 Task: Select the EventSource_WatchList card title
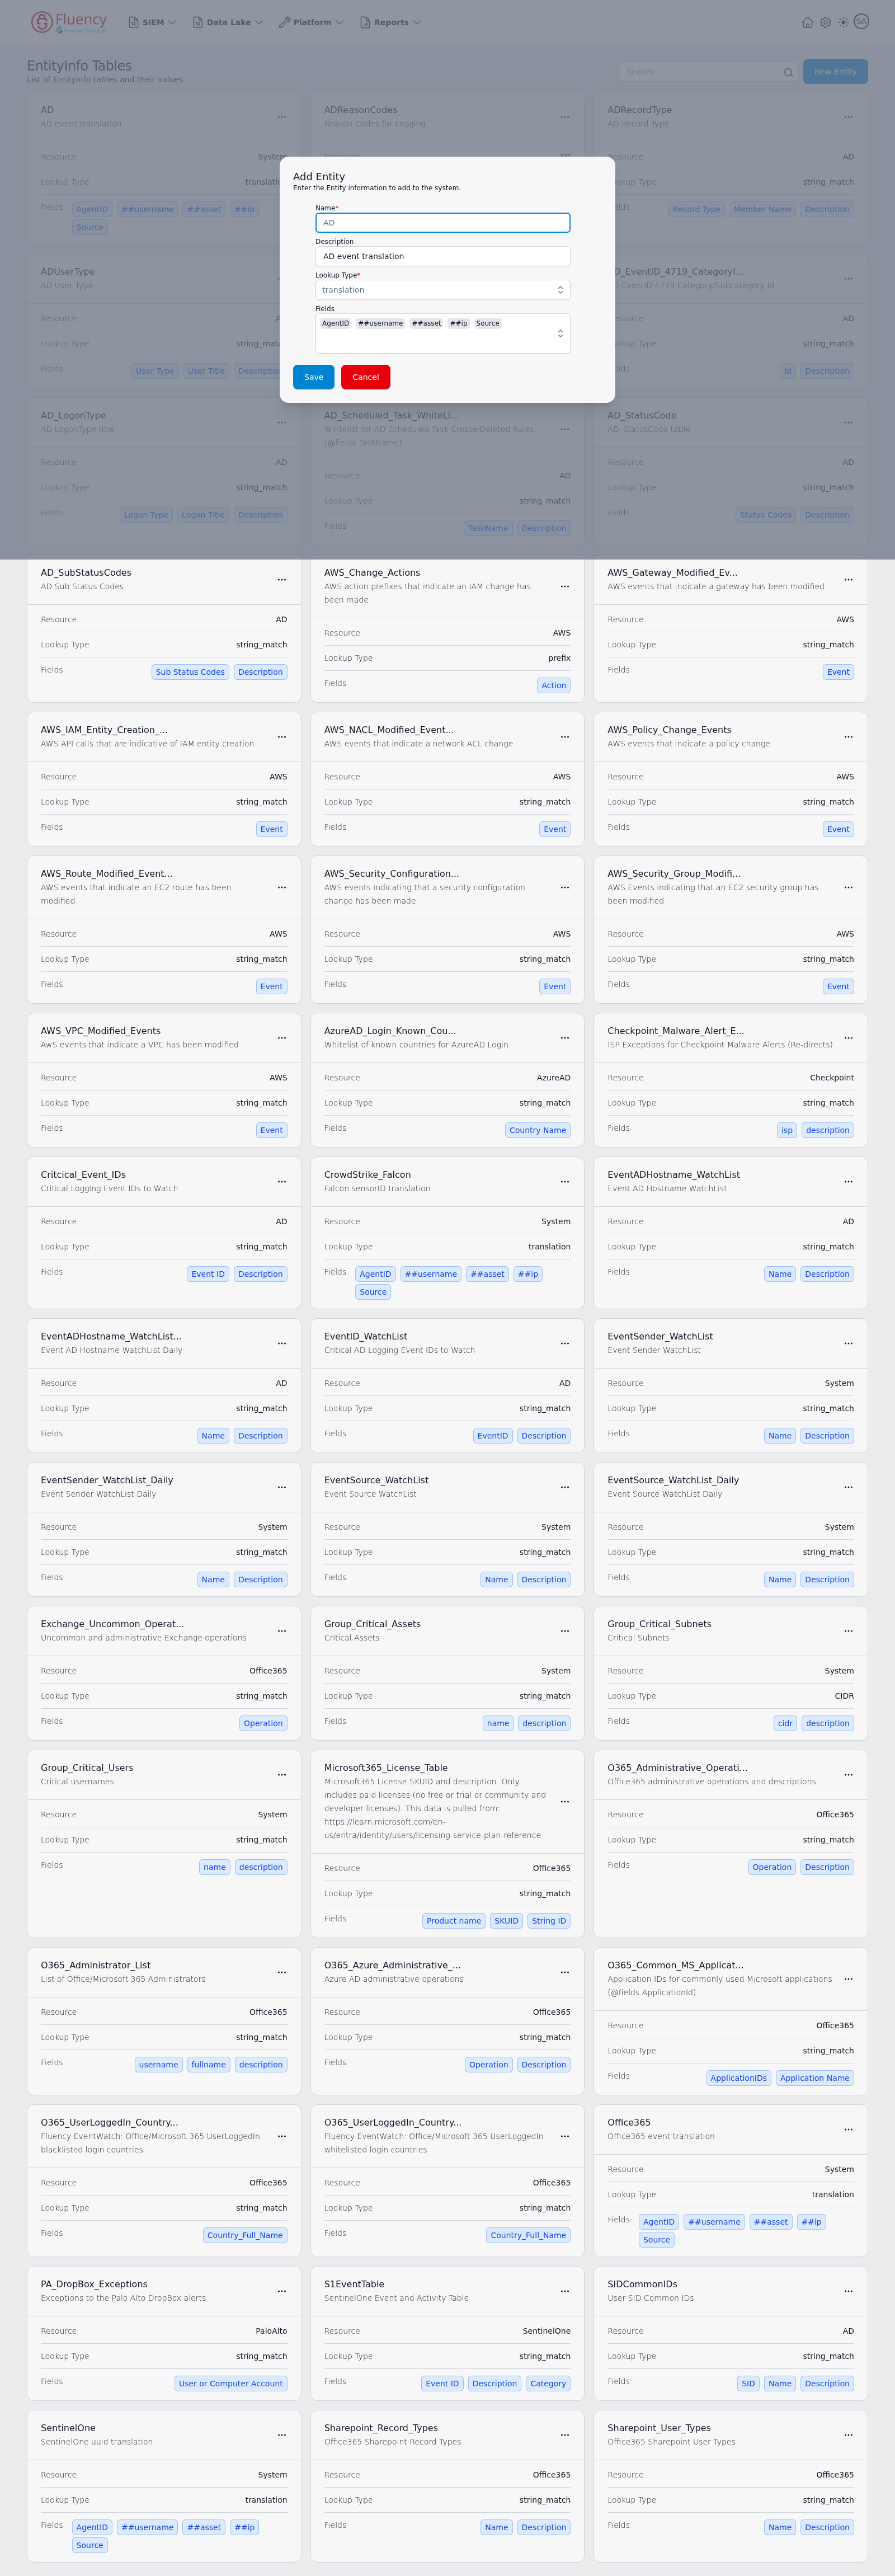(x=376, y=1480)
